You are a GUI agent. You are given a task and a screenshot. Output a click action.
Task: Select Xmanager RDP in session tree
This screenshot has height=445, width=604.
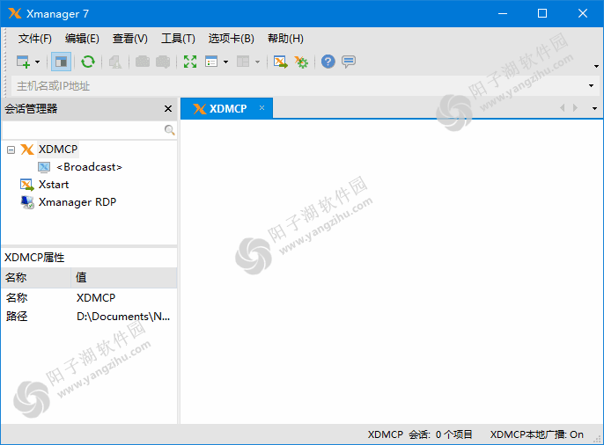[77, 202]
